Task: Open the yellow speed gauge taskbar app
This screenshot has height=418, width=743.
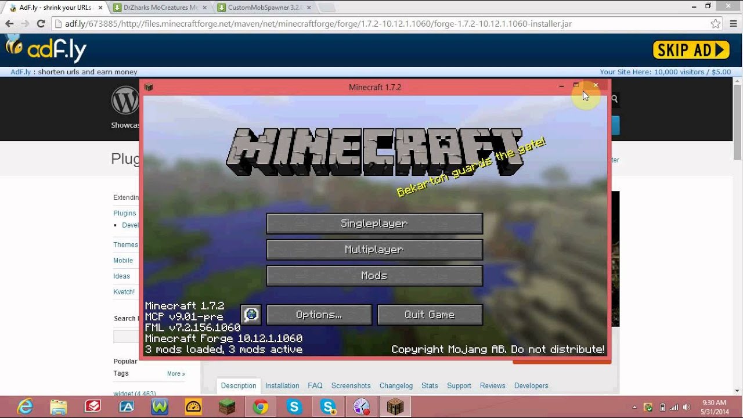Action: click(193, 407)
